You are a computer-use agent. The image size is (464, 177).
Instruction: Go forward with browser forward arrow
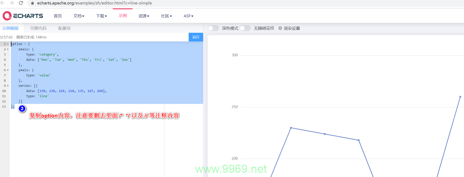pos(12,3)
